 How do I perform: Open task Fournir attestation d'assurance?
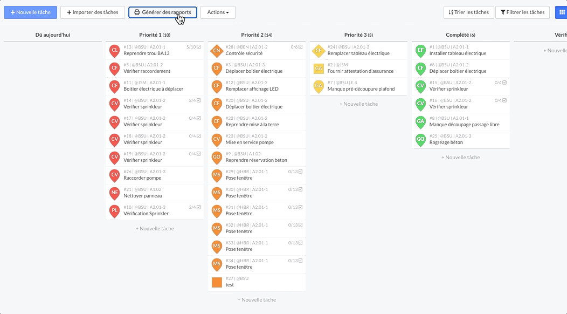(x=359, y=69)
